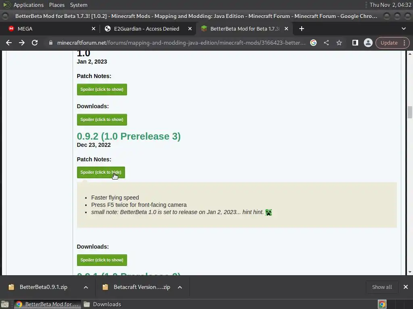Bookmark this page with the star

point(339,43)
